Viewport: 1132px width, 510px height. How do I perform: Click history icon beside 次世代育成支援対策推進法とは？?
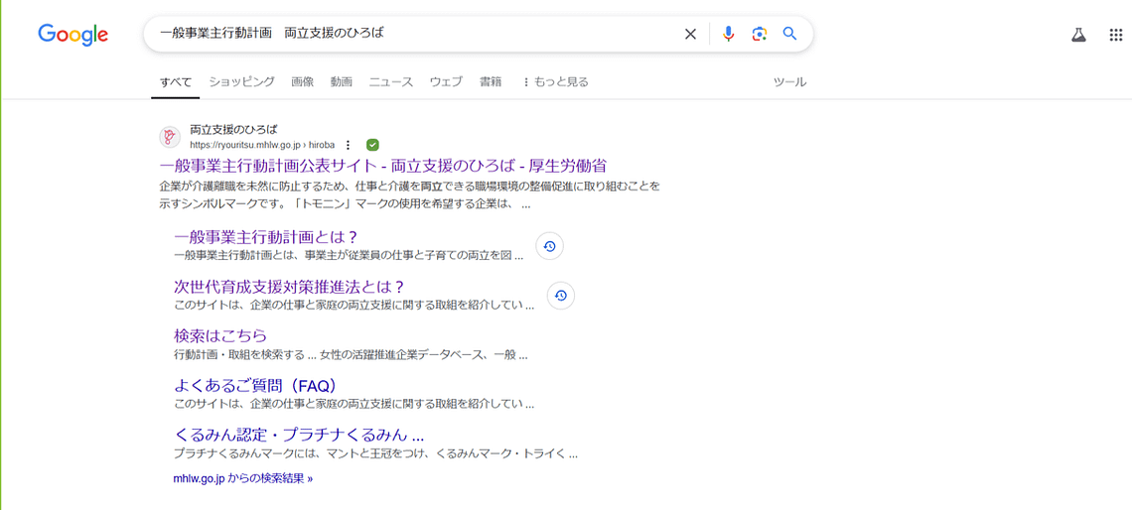561,295
